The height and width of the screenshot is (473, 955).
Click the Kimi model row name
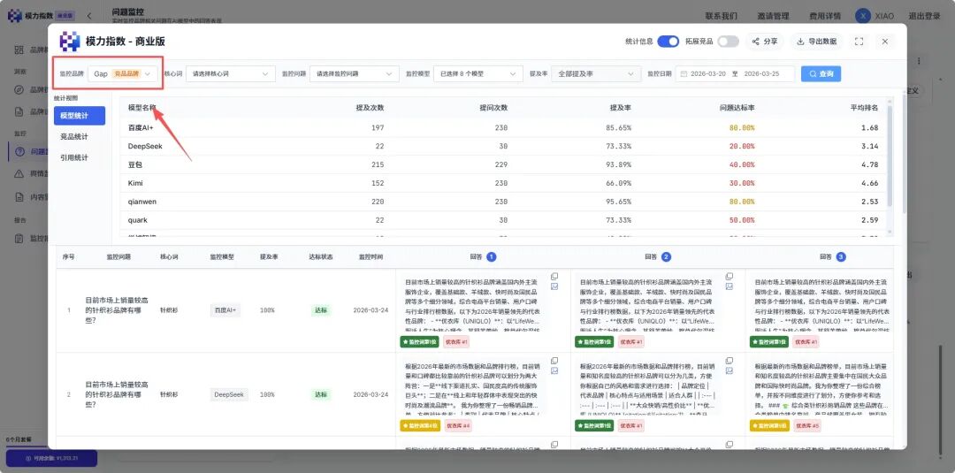click(x=135, y=183)
